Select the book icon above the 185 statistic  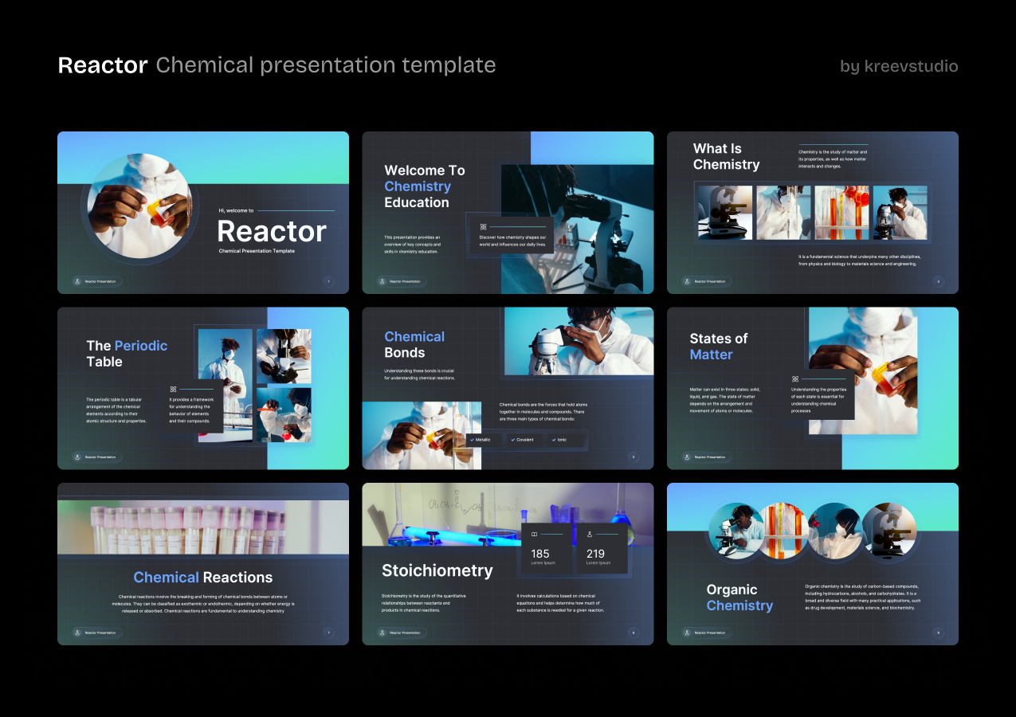[535, 535]
